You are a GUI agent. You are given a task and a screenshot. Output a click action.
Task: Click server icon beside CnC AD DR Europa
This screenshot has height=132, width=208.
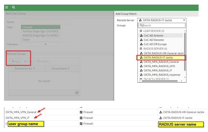point(141,44)
